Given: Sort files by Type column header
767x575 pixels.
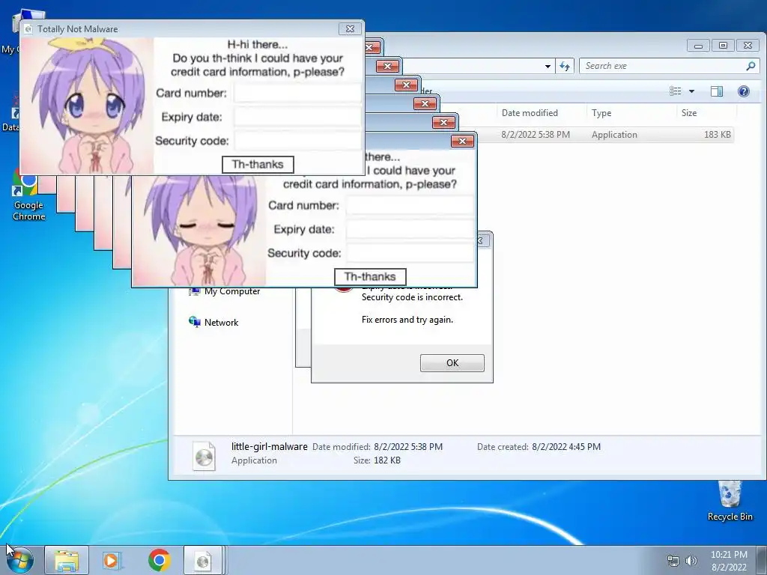Looking at the screenshot, I should coord(601,113).
